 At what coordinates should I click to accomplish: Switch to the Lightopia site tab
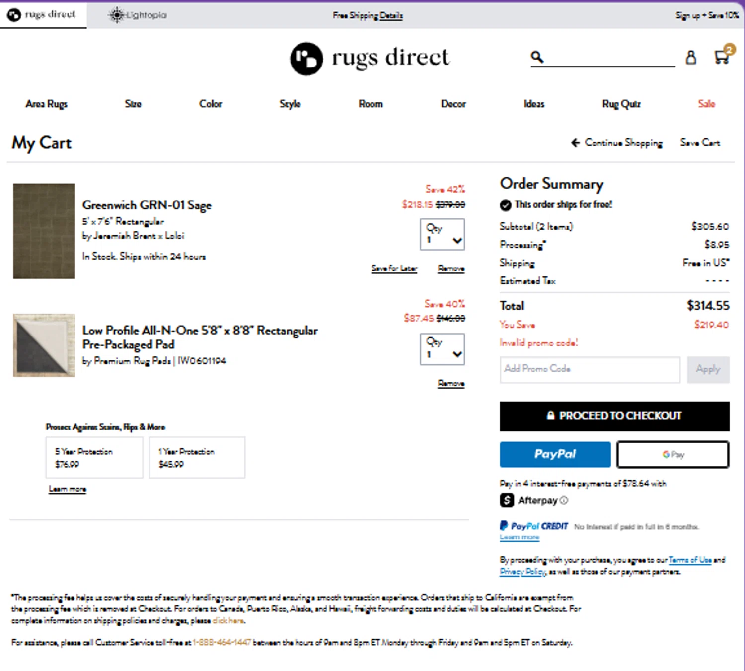138,15
